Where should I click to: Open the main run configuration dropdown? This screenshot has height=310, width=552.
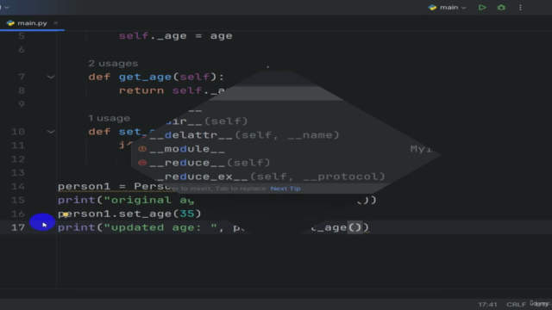447,8
